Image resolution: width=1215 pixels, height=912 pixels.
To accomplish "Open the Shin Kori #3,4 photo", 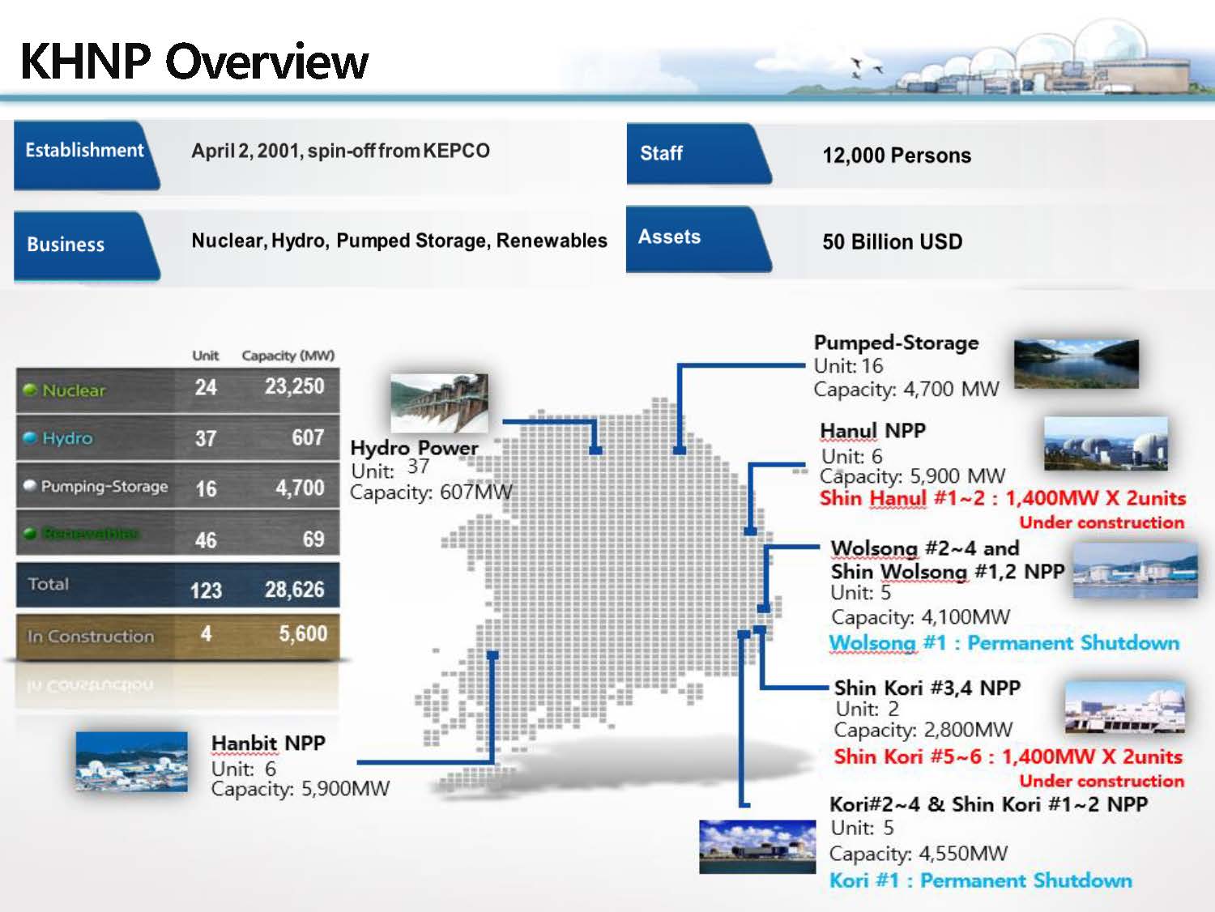I will point(1124,707).
